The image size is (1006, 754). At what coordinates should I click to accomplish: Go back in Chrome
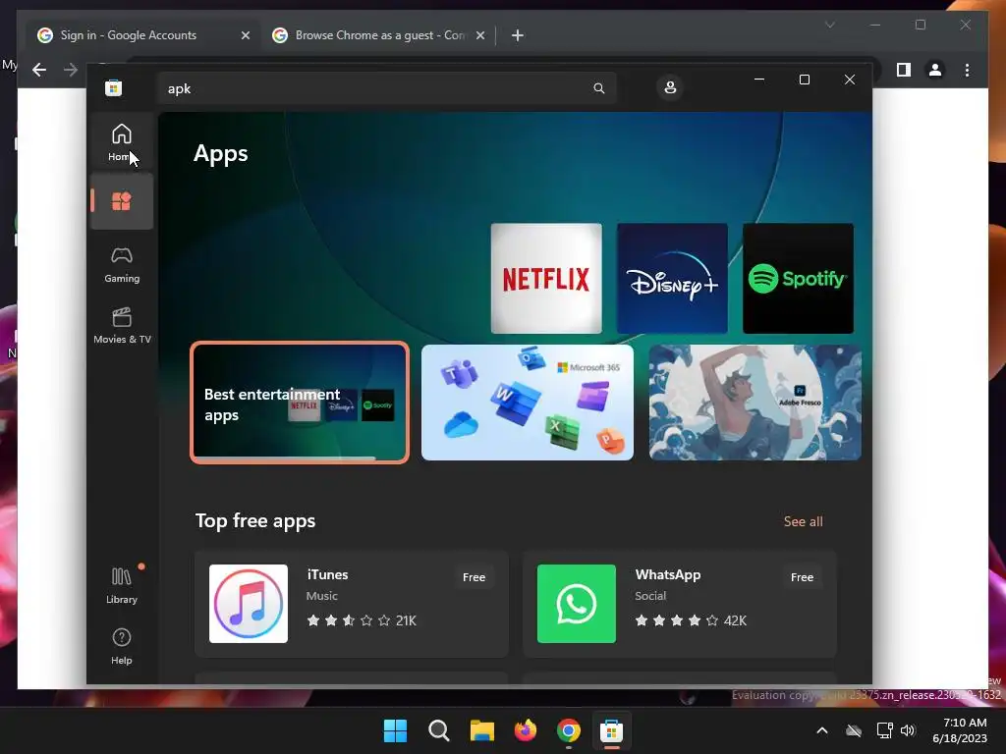[x=39, y=70]
